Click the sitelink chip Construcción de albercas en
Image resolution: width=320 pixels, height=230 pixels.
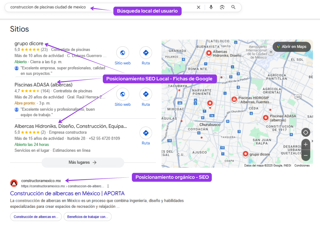(36, 217)
